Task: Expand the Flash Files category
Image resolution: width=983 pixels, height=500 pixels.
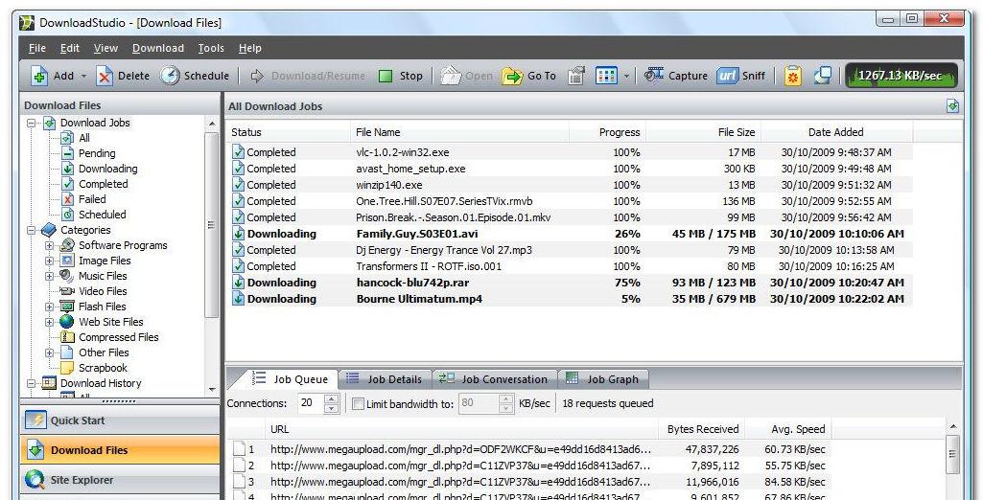Action: 49,307
